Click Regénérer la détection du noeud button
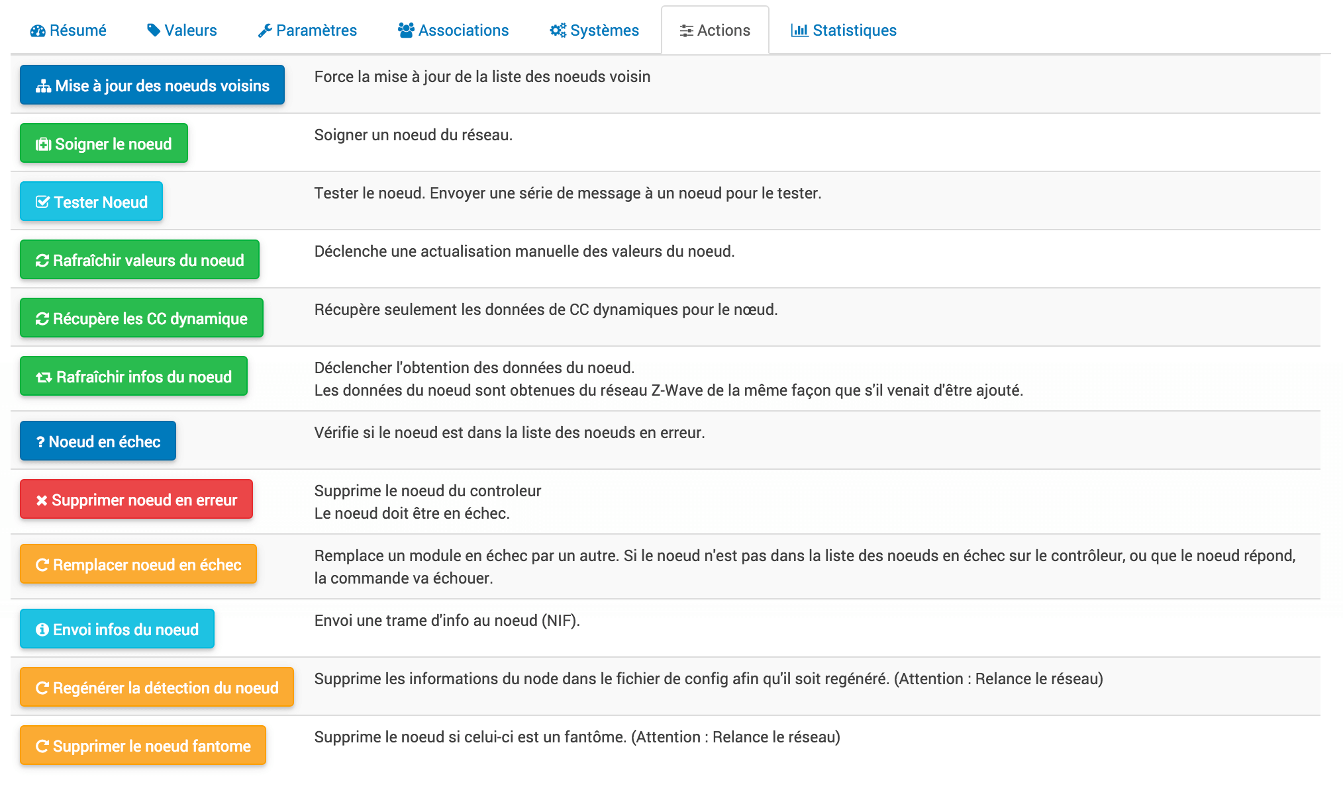Image resolution: width=1343 pixels, height=794 pixels. pyautogui.click(x=157, y=687)
